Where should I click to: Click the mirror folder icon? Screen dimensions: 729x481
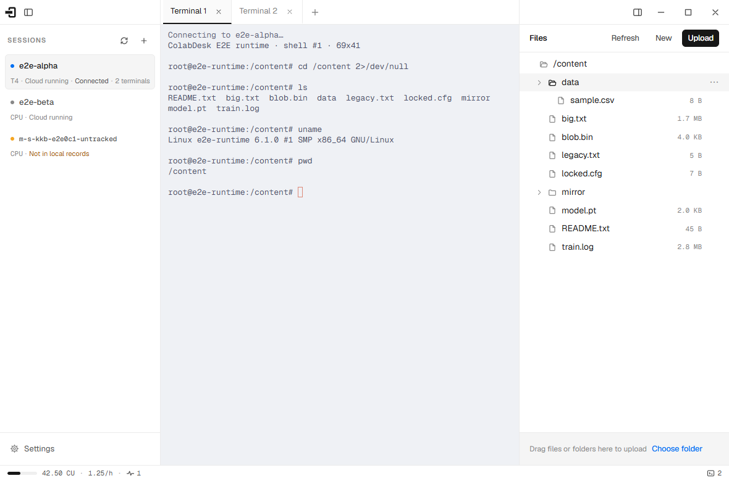tap(552, 192)
